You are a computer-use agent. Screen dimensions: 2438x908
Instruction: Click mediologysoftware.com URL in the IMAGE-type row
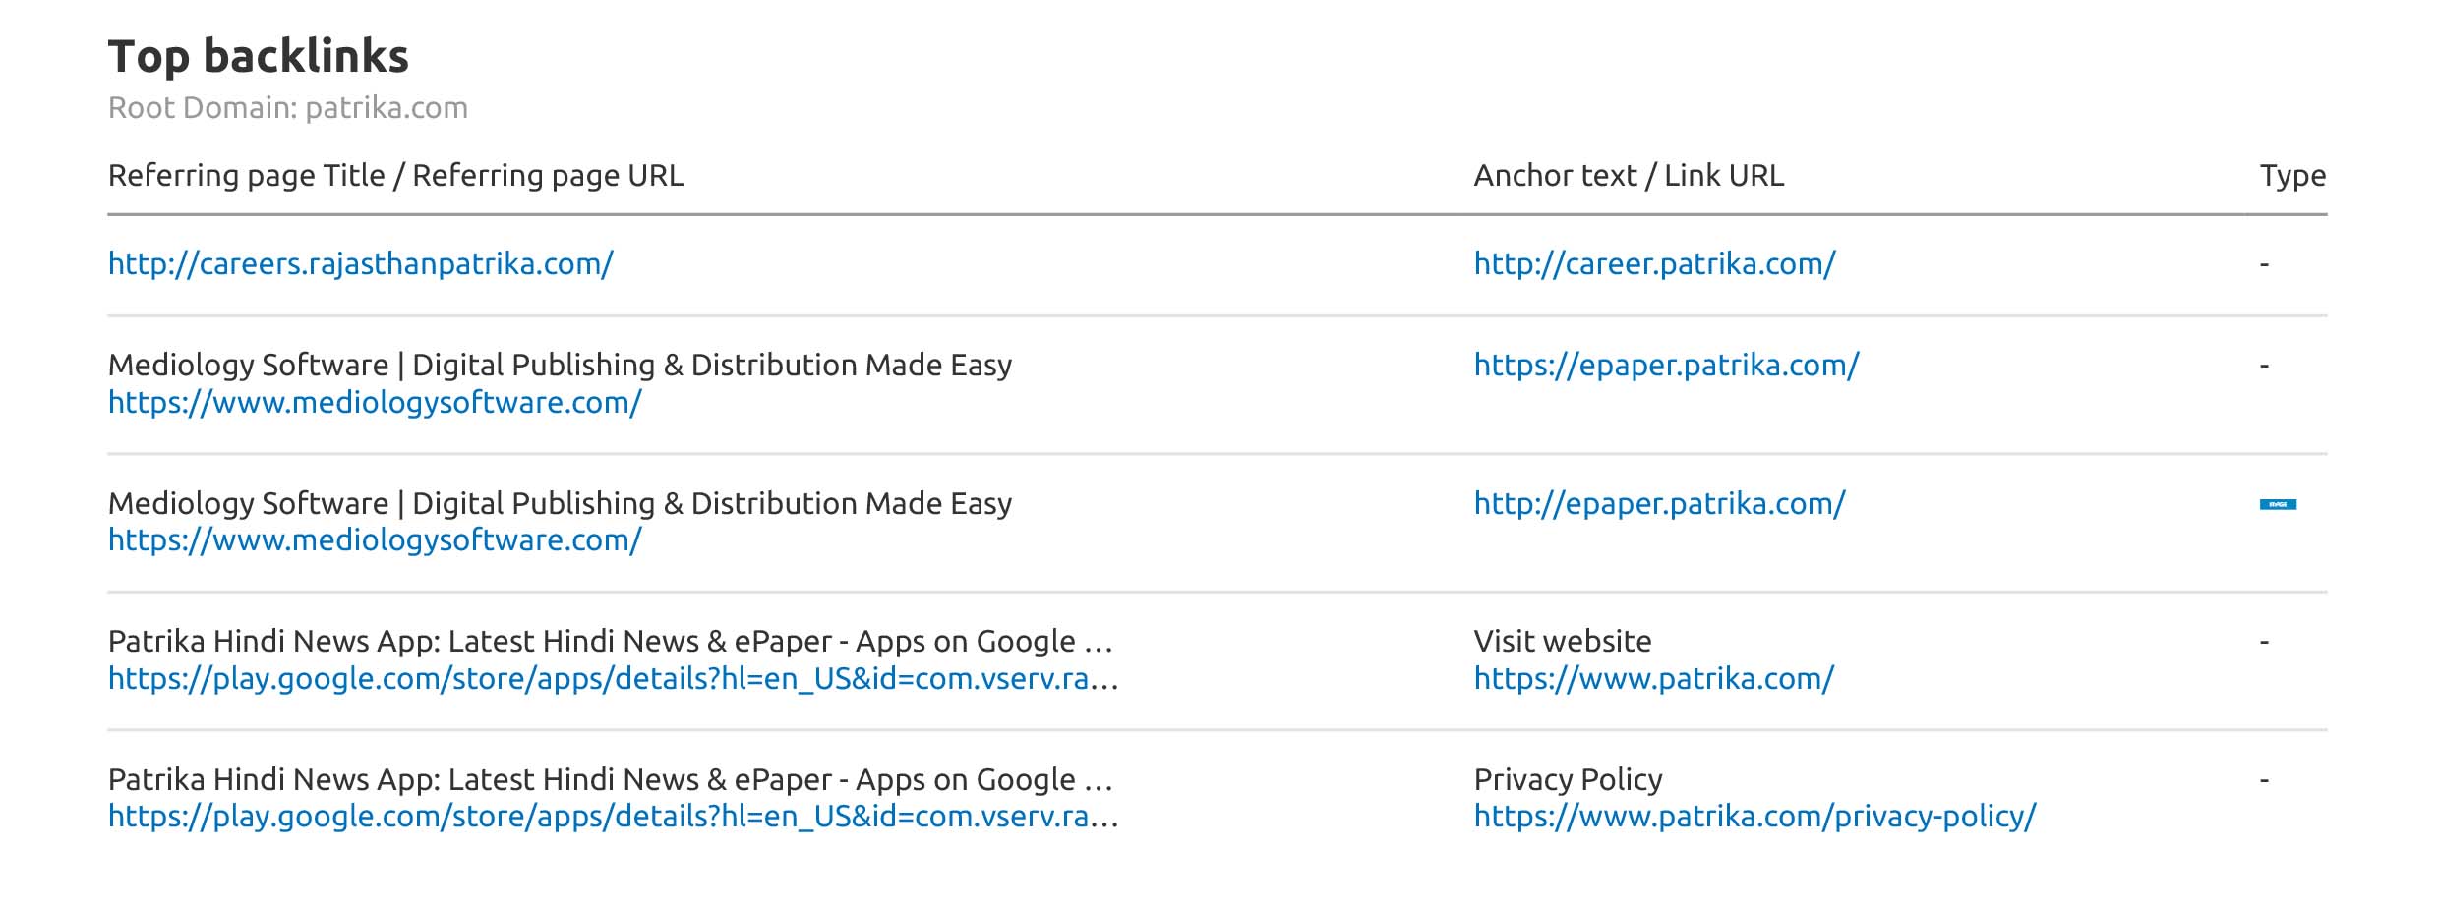coord(374,540)
